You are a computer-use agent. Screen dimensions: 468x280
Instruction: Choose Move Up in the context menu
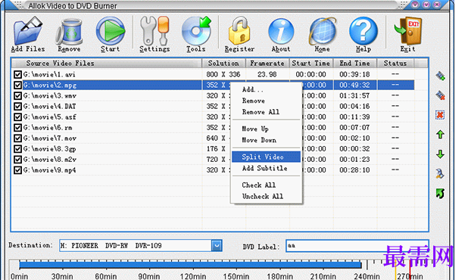click(267, 129)
